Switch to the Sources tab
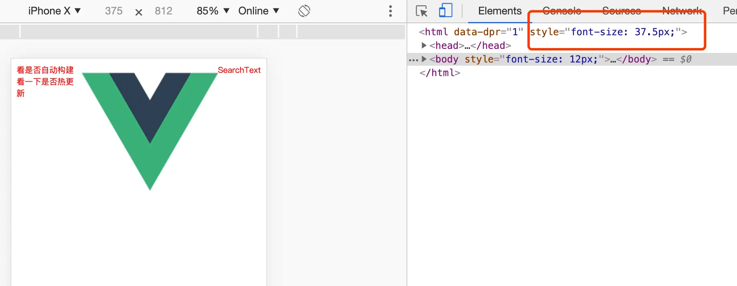737x286 pixels. [621, 11]
